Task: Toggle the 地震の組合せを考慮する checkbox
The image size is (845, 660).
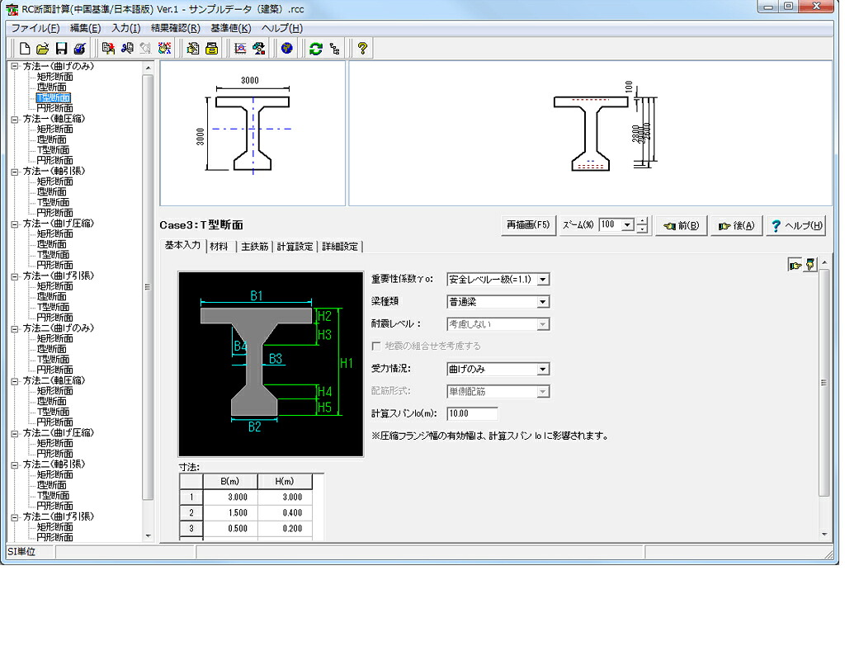Action: point(376,346)
